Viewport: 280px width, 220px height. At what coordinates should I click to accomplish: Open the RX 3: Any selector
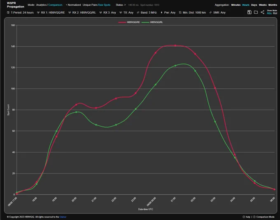(110, 12)
